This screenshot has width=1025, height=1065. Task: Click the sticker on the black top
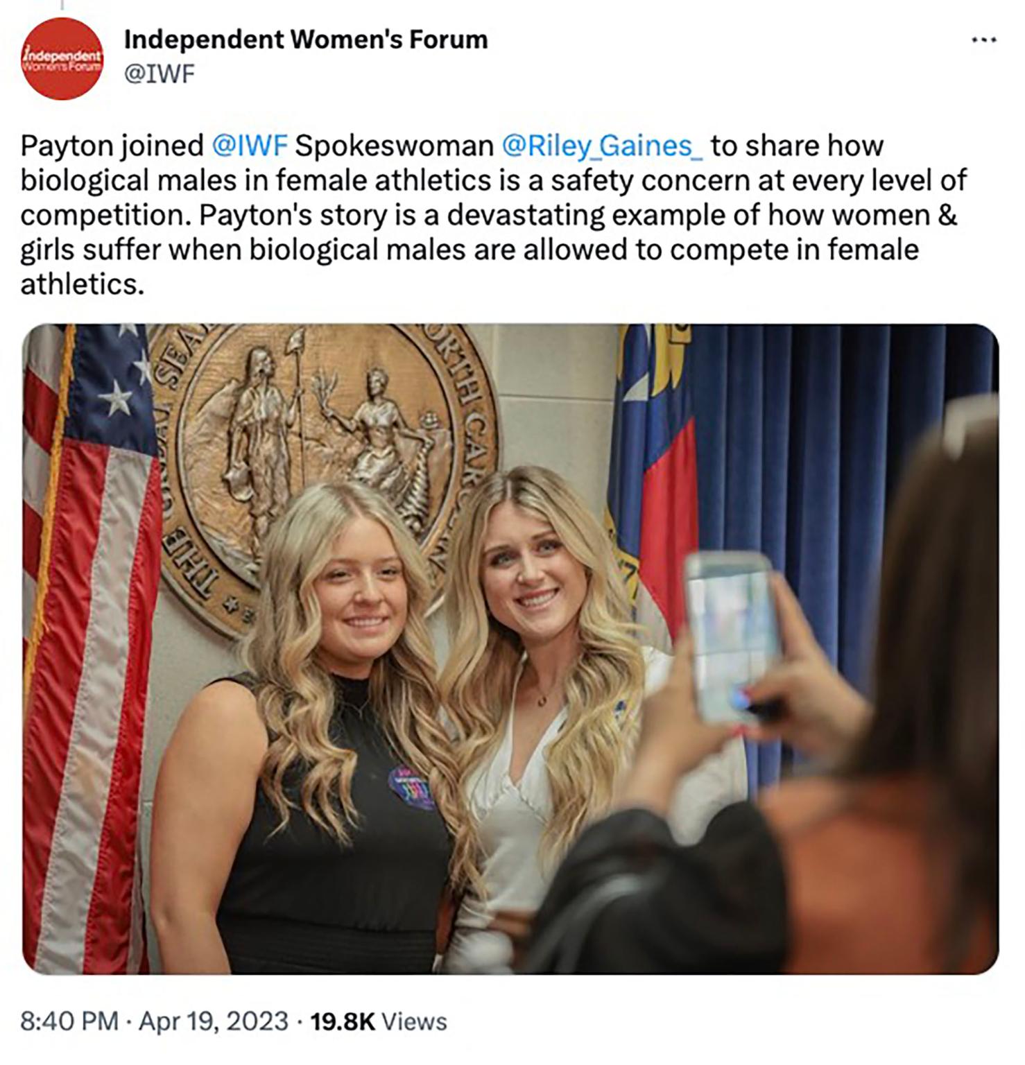tap(412, 786)
